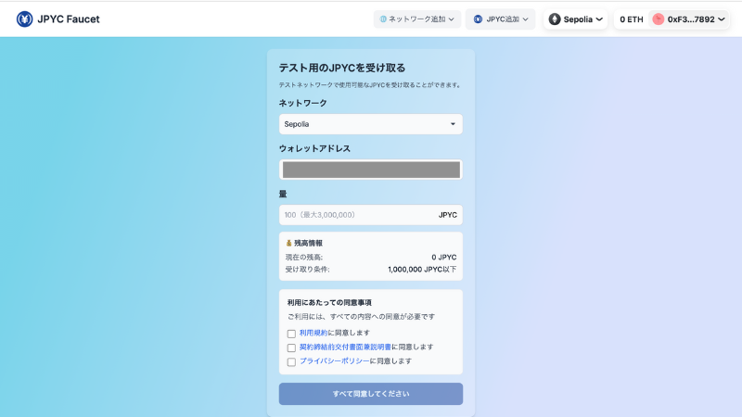Screen dimensions: 742x417
Task: Open the 利用規約 link
Action: (313, 333)
